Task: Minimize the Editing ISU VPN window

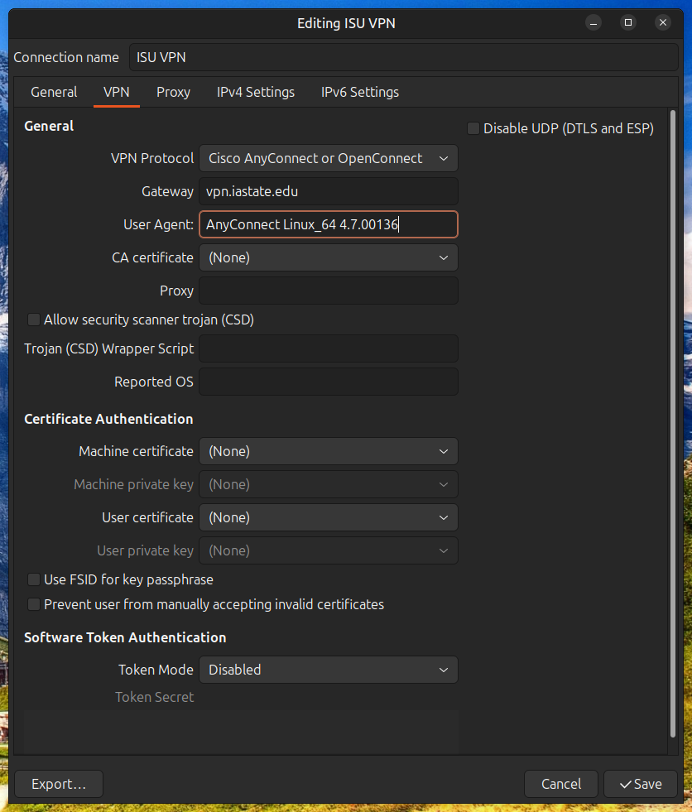Action: coord(593,23)
